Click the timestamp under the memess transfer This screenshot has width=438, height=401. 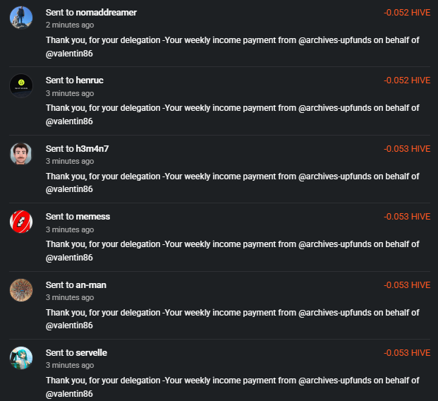(70, 229)
